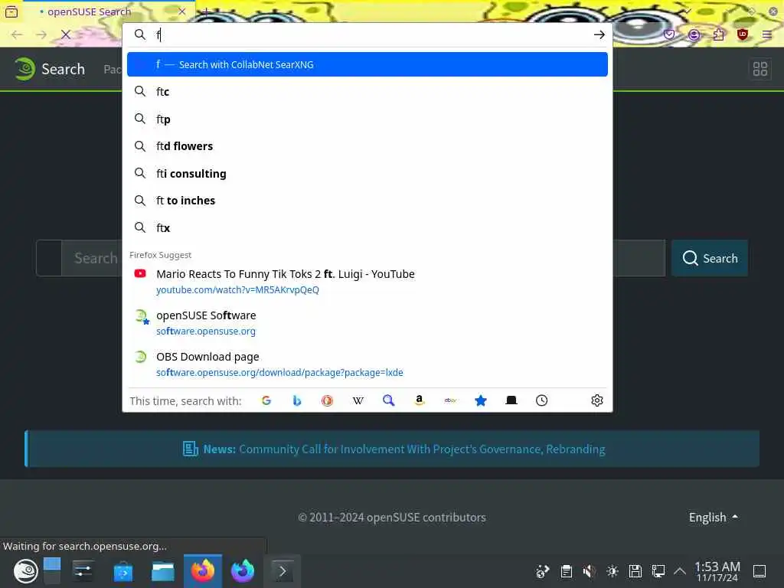Expand hidden system tray icons
The height and width of the screenshot is (588, 784).
[680, 571]
